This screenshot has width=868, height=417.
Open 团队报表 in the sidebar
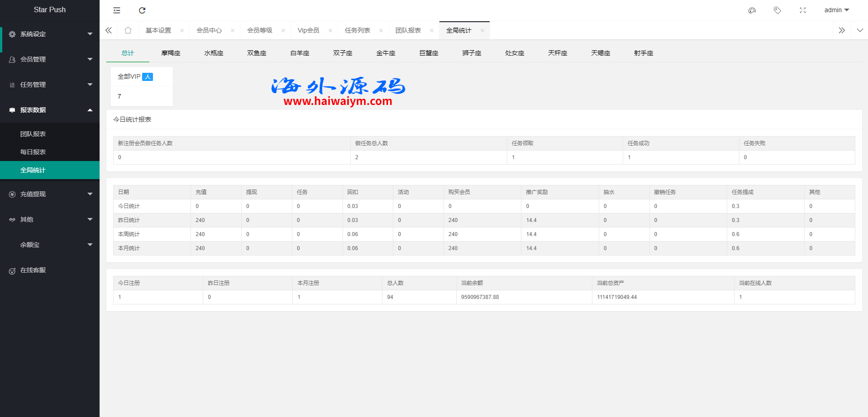[x=33, y=134]
